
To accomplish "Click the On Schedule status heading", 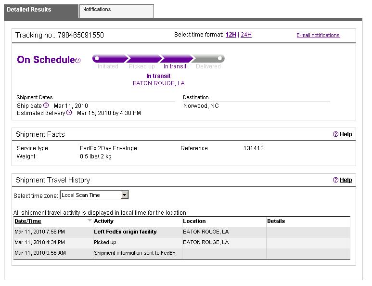I will [x=46, y=60].
